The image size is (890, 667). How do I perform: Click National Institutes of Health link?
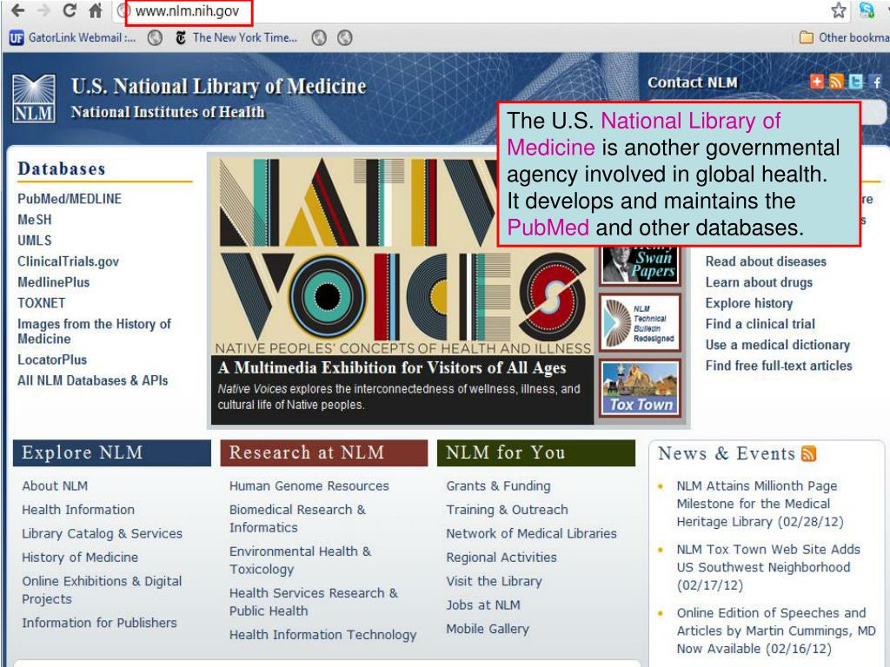pos(168,112)
